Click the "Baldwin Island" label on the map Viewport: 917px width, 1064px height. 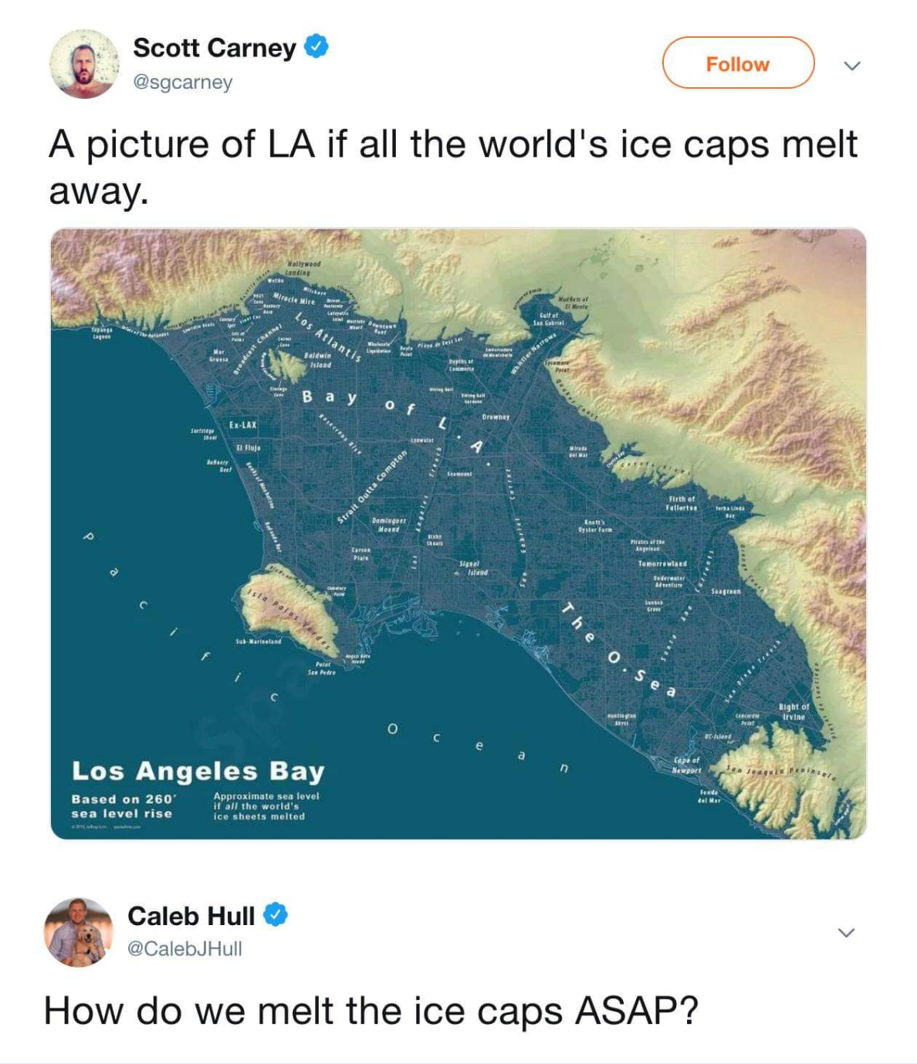318,360
